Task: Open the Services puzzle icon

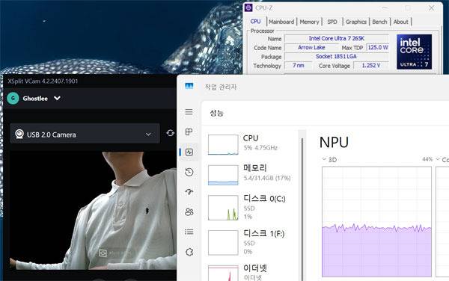Action: [189, 252]
